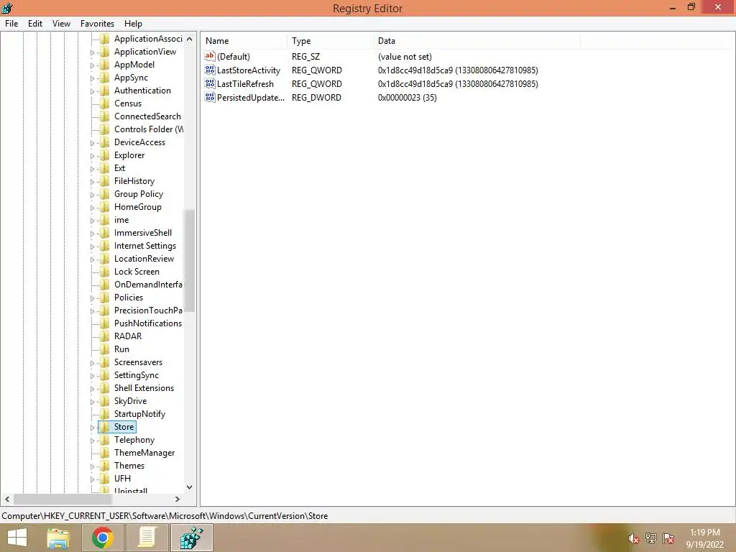Click the HomeGroup key folder icon

click(105, 206)
